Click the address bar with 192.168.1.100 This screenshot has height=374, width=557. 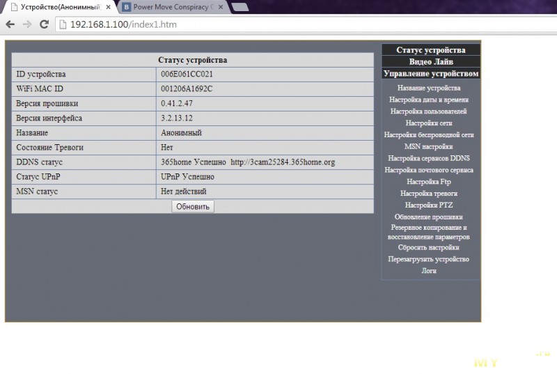pyautogui.click(x=278, y=24)
